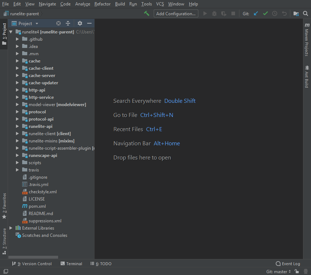Expand External Libraries node arrow
The width and height of the screenshot is (311, 275).
[x=11, y=228]
